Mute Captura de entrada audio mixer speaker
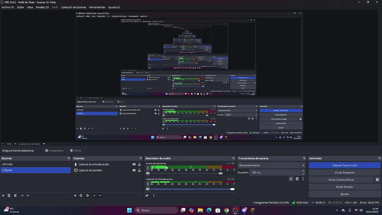Image resolution: width=382 pixels, height=215 pixels. (148, 189)
